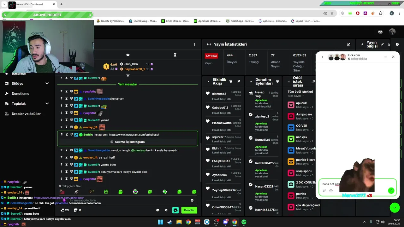The image size is (404, 227).
Task: Click the Sekme-İçi Instagram button
Action: 128,142
